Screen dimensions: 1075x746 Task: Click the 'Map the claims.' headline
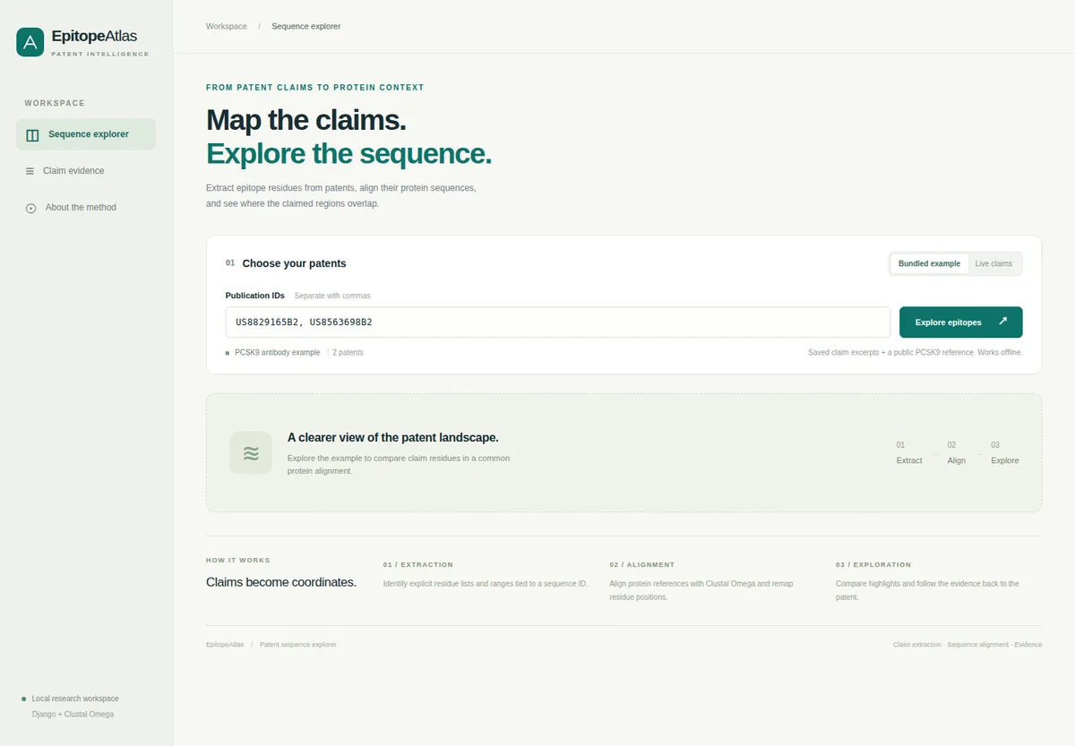click(306, 121)
